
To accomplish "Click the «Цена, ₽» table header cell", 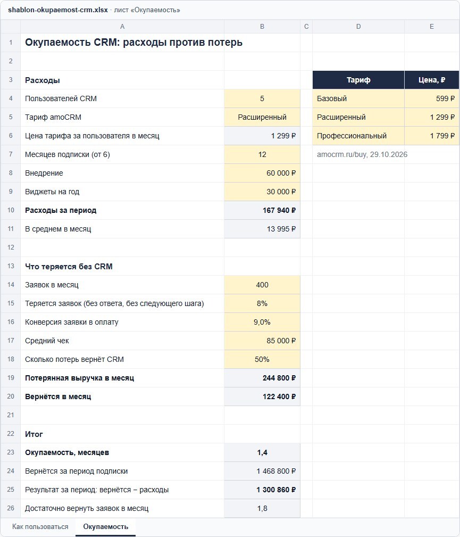I will coord(432,80).
